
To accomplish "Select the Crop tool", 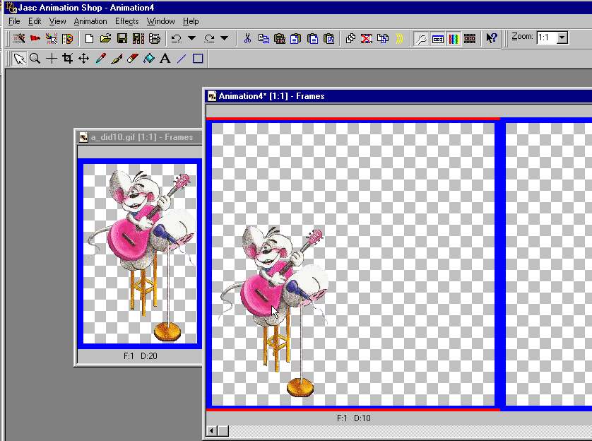I will 68,59.
